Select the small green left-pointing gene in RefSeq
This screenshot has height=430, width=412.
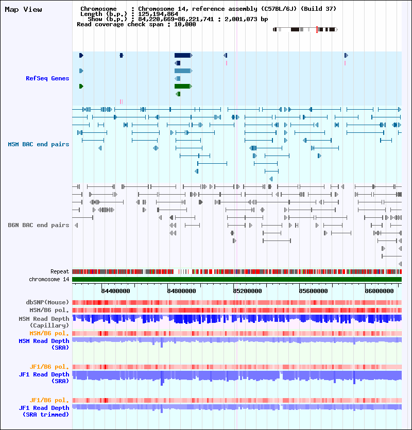(178, 94)
